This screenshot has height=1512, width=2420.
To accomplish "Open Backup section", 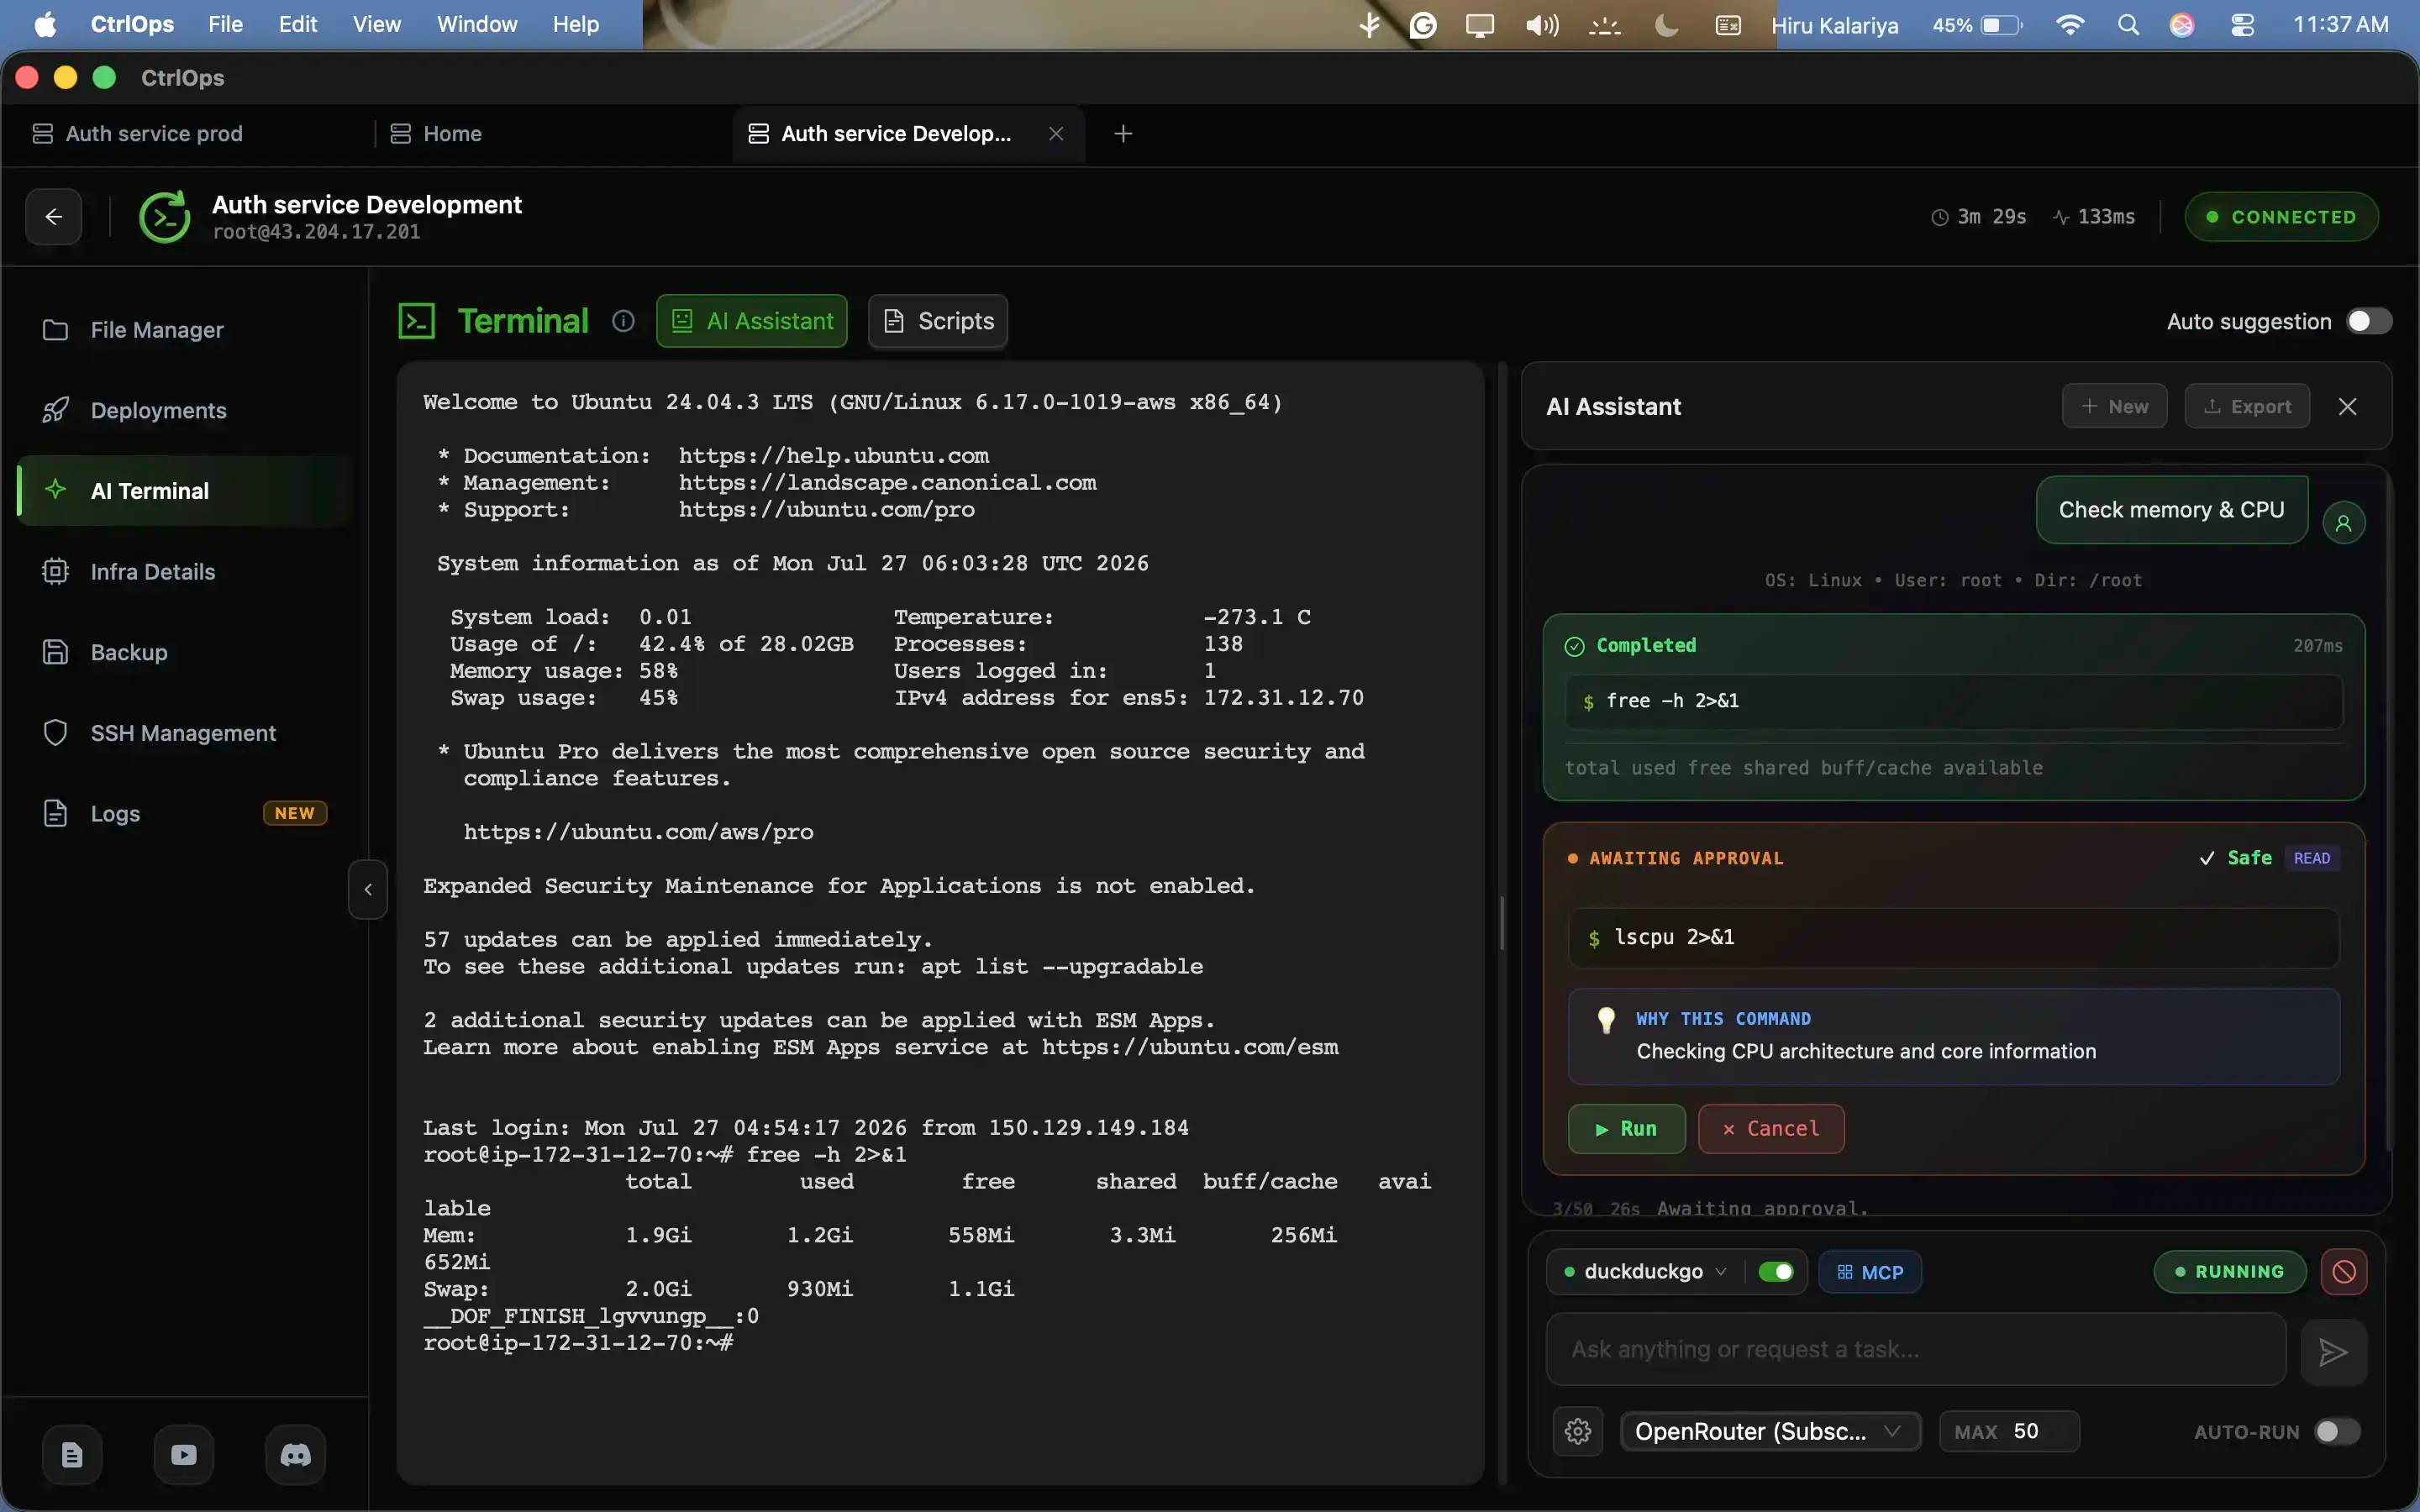I will pos(185,652).
